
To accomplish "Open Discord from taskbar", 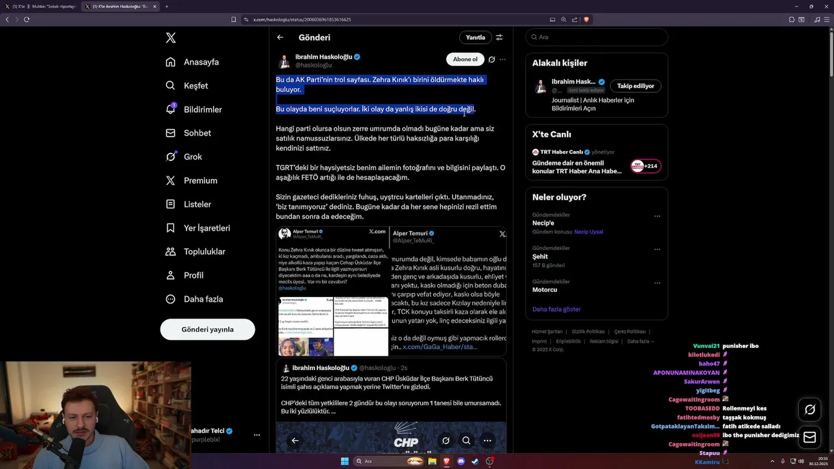I will click(461, 461).
